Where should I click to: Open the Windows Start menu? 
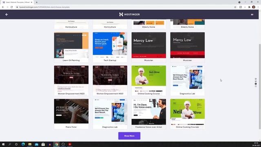tap(3, 144)
